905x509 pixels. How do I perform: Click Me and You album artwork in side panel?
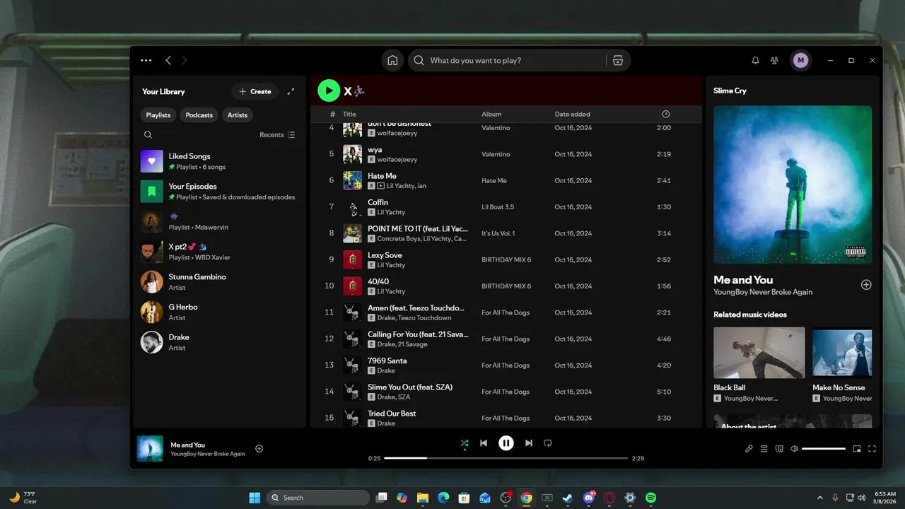click(793, 185)
